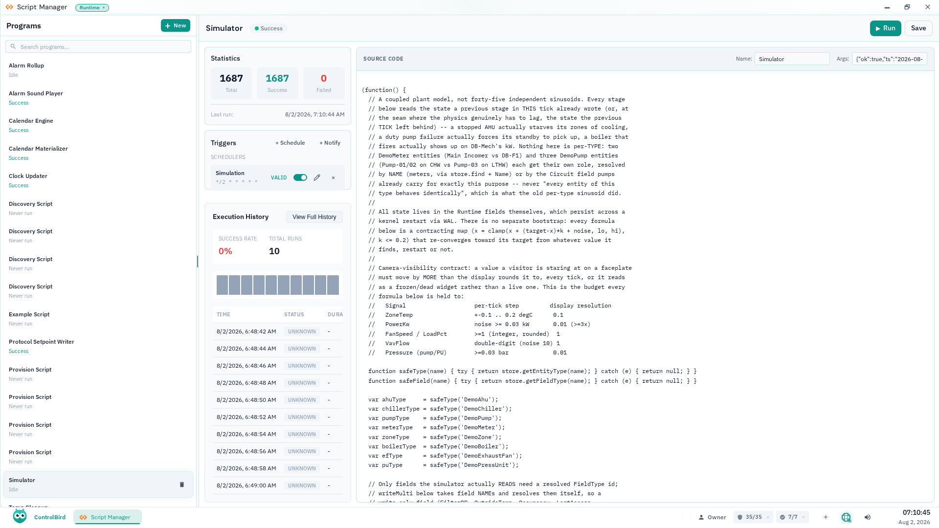Remove the Simulation scheduler with the x icon
The image size is (939, 528).
334,178
